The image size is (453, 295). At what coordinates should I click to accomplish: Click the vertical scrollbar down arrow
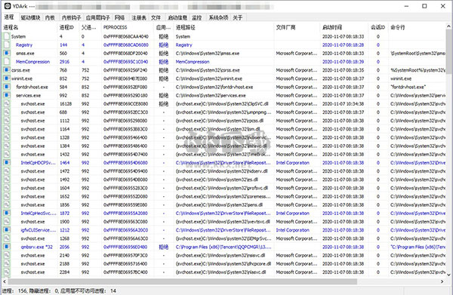point(448,275)
